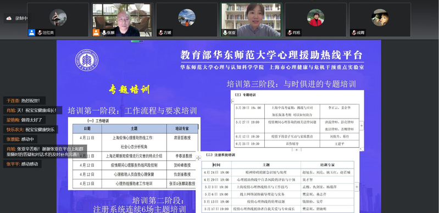Click the plus button right of 专题培训 table
439x213 pixels.
pos(362,126)
